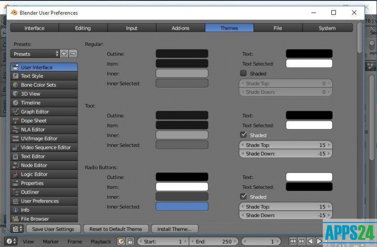Toggle timeline lock icon
Viewport: 377px width, 247px height.
point(130,241)
